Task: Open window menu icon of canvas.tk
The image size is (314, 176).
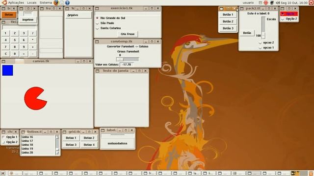Action: (3, 61)
